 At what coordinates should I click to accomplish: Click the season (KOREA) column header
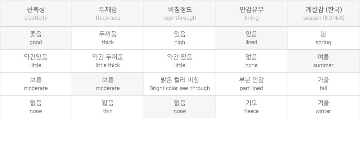pos(324,13)
